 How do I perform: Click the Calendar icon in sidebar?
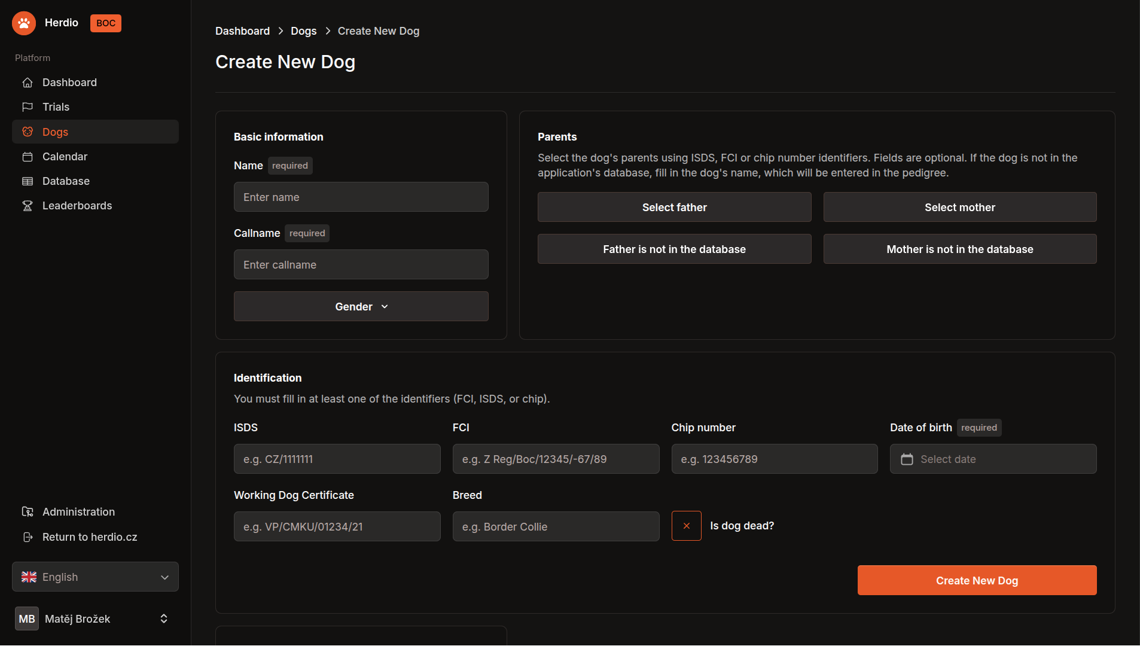click(x=28, y=157)
